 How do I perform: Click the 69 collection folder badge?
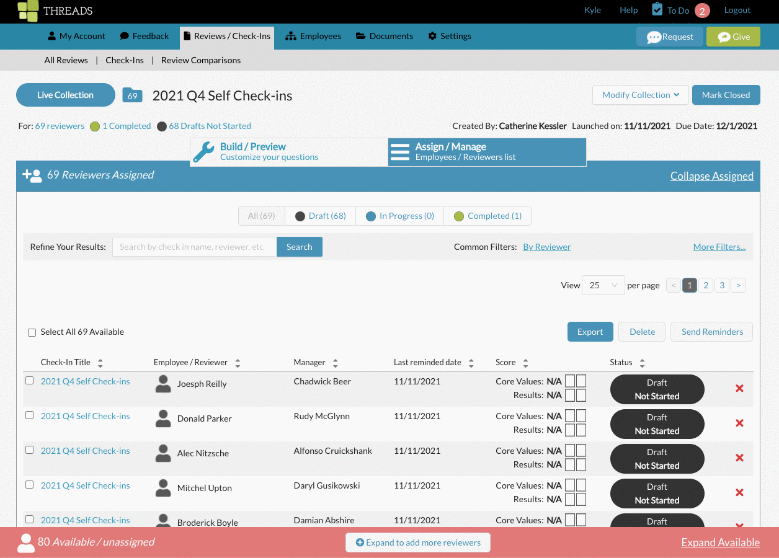[132, 95]
